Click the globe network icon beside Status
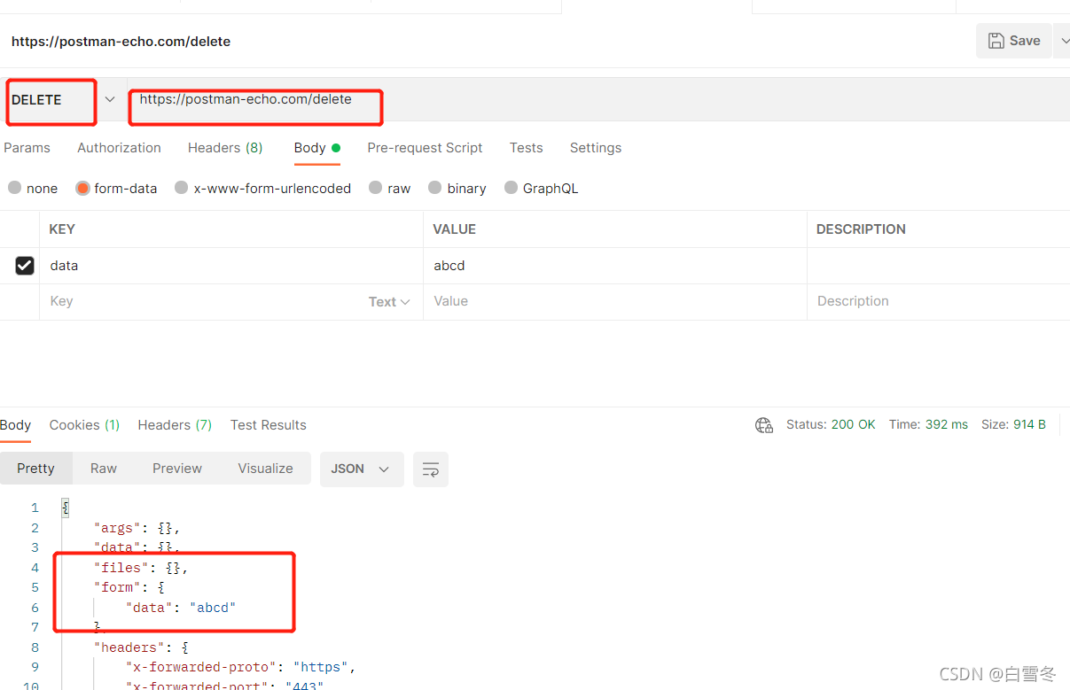Image resolution: width=1070 pixels, height=690 pixels. pos(763,425)
